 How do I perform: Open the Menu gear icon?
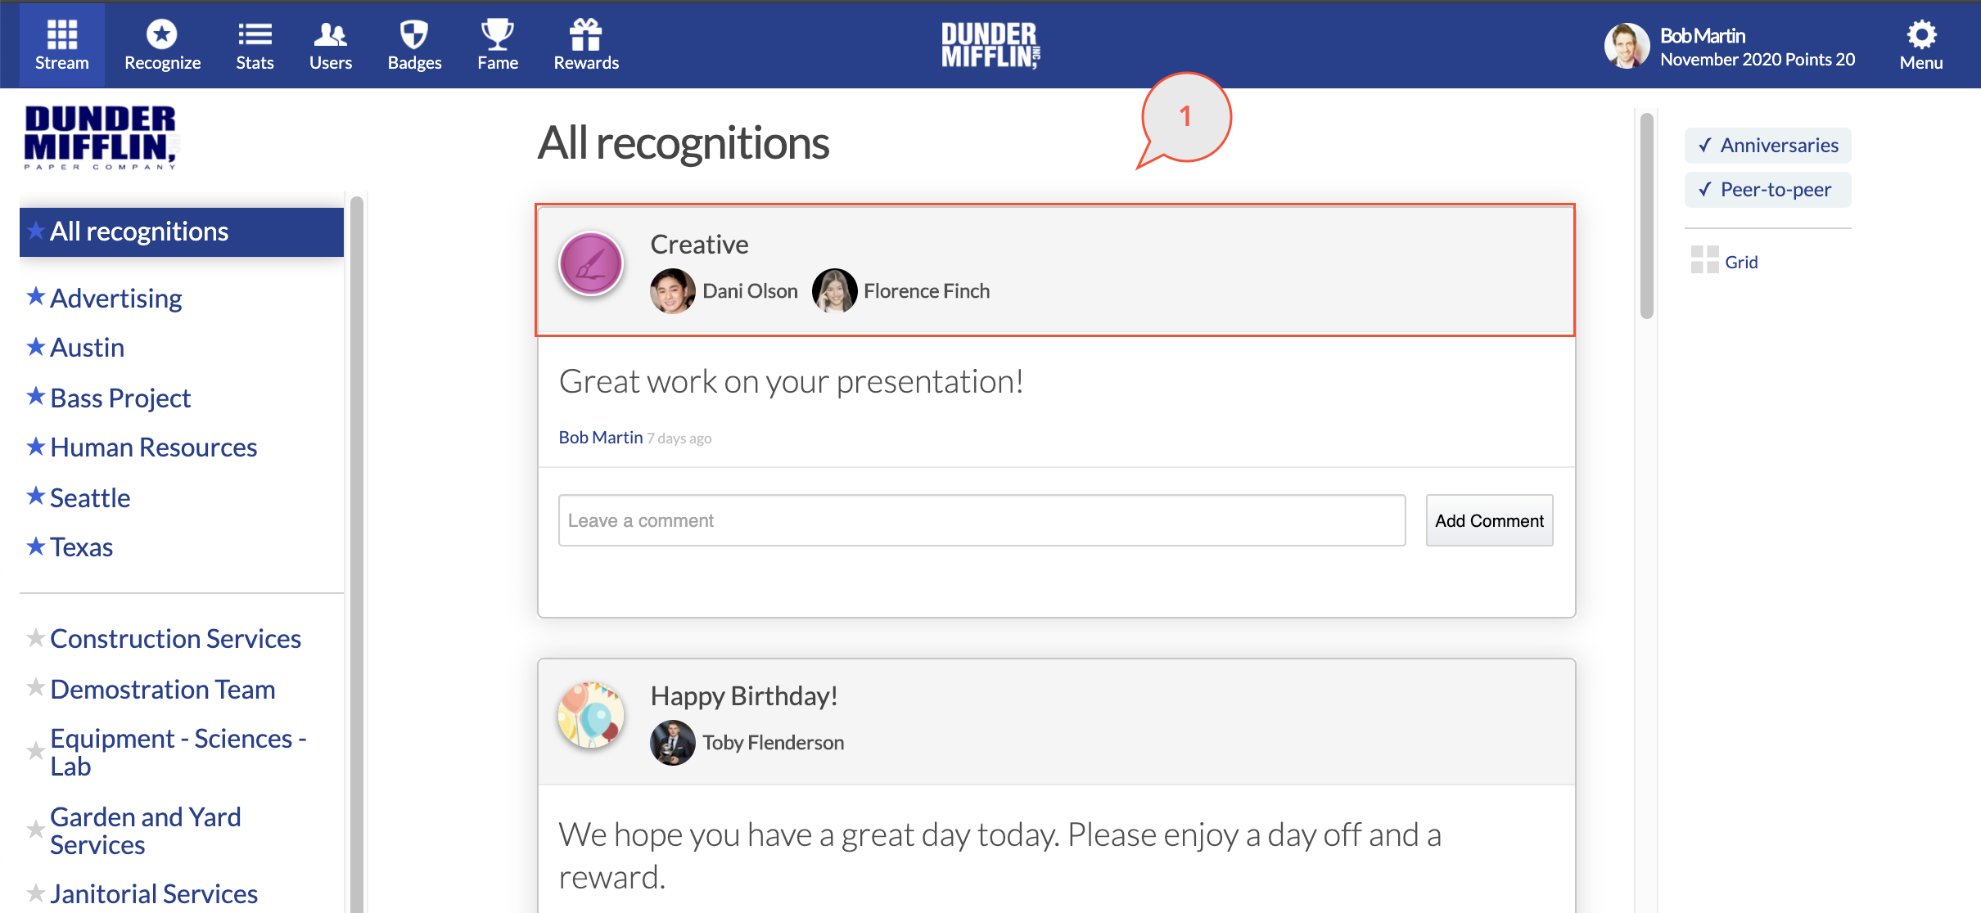pyautogui.click(x=1921, y=34)
